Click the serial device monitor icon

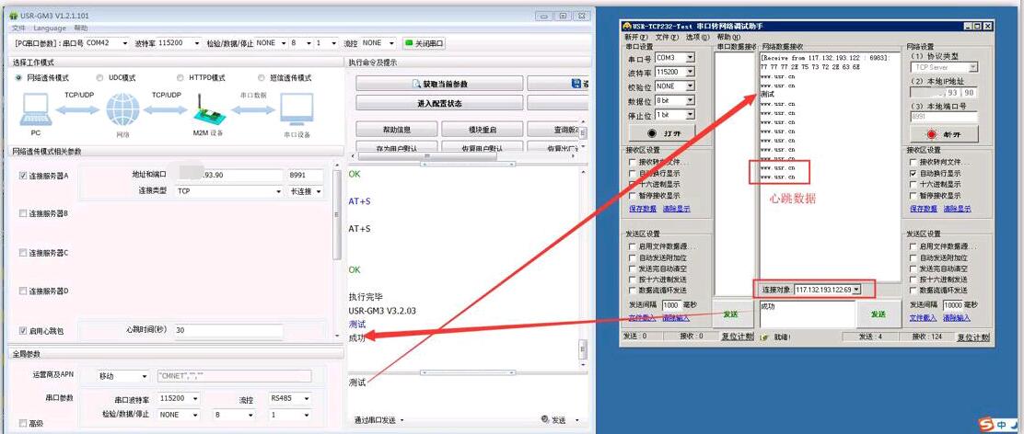pyautogui.click(x=297, y=110)
